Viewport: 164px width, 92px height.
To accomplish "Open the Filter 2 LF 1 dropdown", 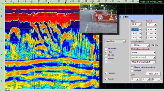I will pos(152,24).
